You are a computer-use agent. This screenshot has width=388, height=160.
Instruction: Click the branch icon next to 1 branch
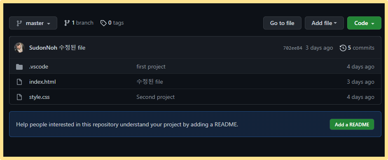67,23
